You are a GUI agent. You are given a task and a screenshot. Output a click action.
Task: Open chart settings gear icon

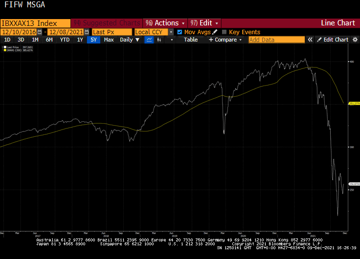pyautogui.click(x=355, y=40)
